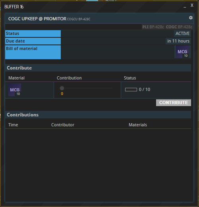
Task: Click the Contribution column header
Action: tap(69, 78)
